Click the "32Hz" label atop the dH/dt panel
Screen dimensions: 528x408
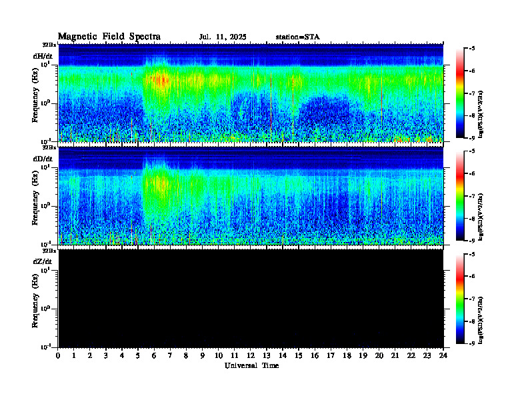[49, 45]
